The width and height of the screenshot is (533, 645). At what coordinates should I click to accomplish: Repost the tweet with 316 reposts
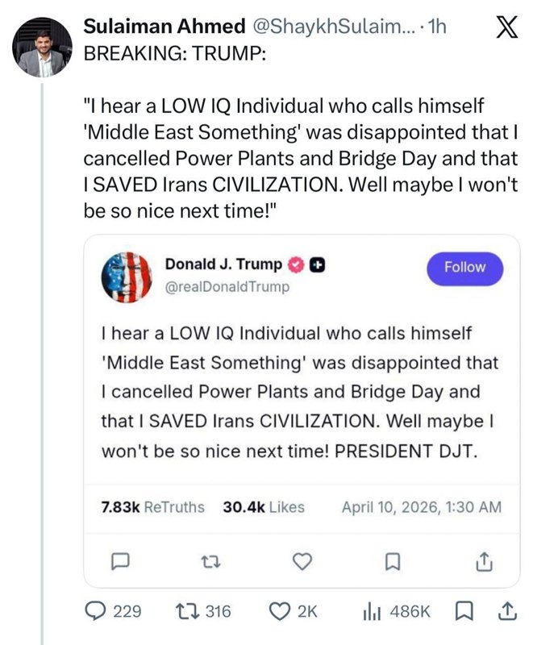point(203,612)
